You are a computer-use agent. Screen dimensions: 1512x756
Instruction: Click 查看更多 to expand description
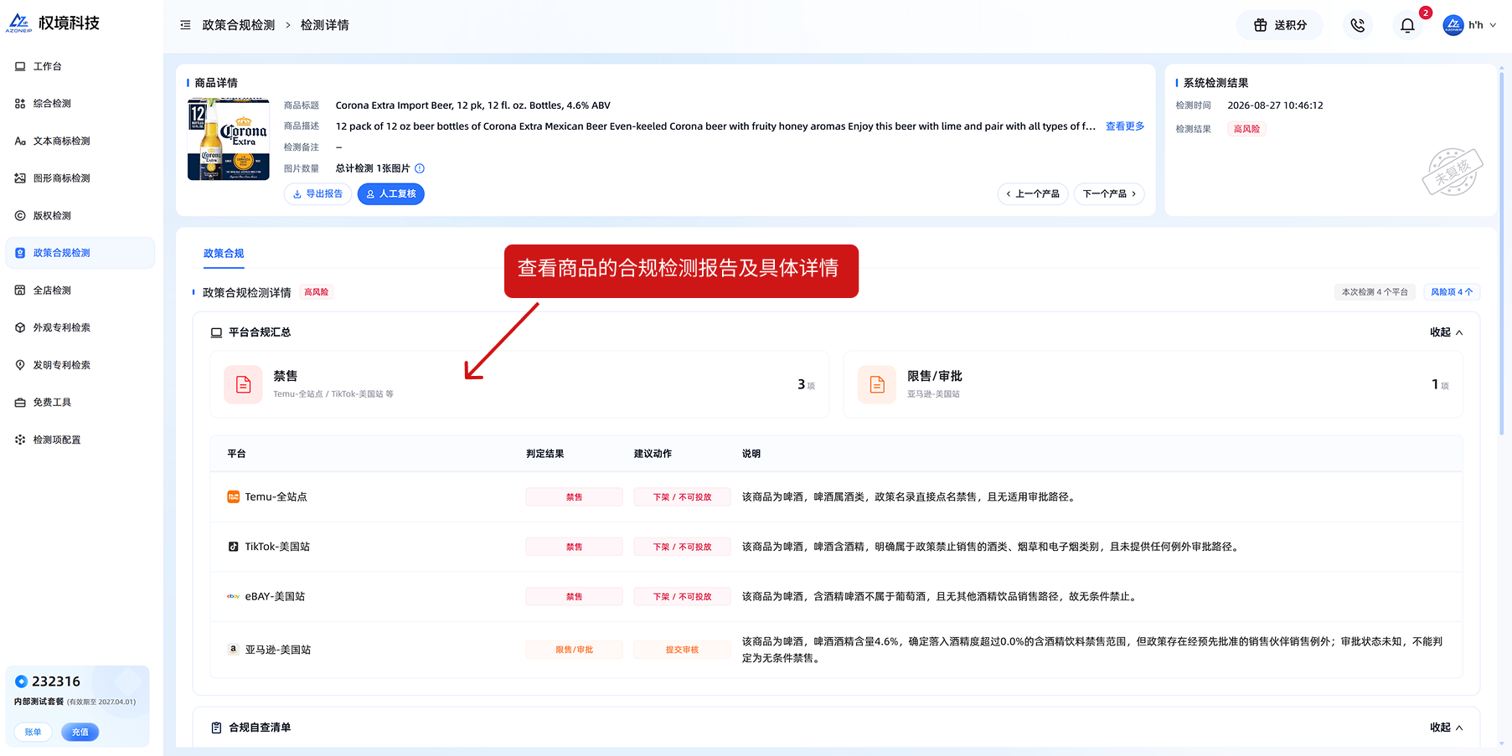point(1125,126)
